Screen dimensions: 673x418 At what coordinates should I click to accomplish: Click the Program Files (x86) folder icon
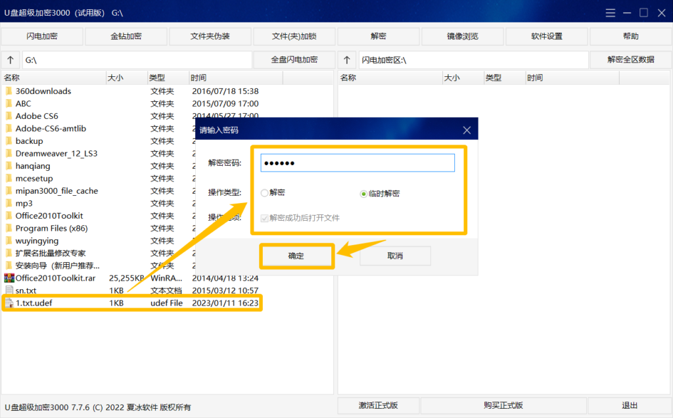coord(9,228)
